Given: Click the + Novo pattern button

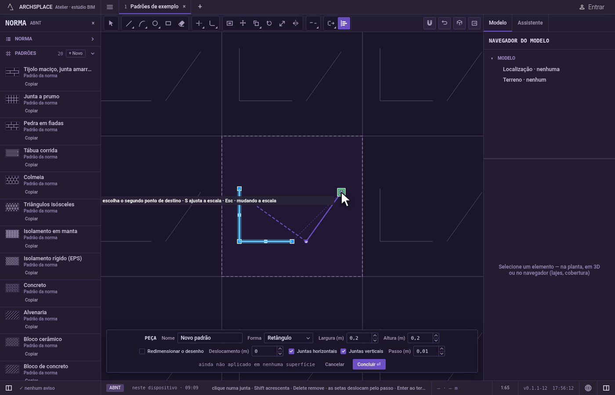Looking at the screenshot, I should point(76,53).
